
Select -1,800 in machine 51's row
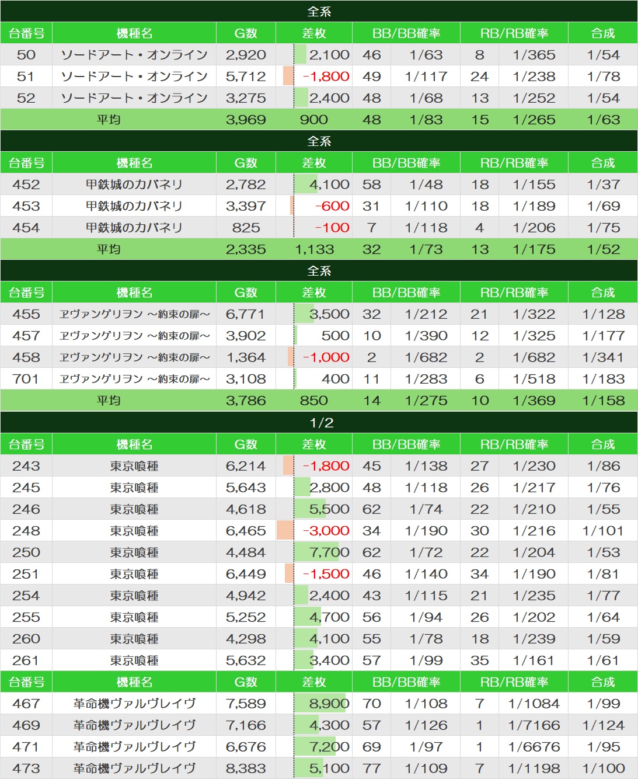tap(326, 76)
